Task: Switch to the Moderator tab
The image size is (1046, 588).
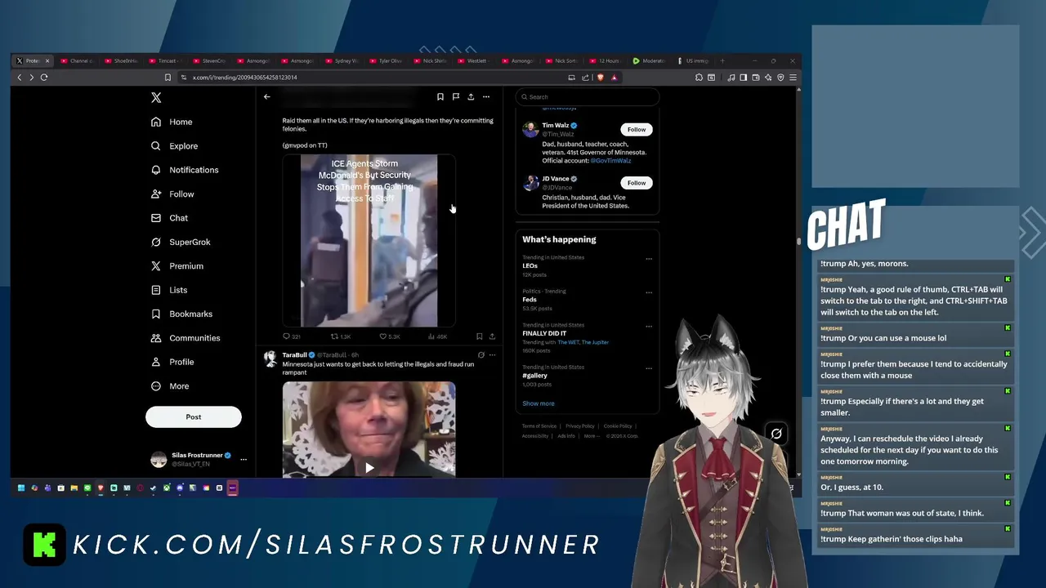Action: [650, 61]
